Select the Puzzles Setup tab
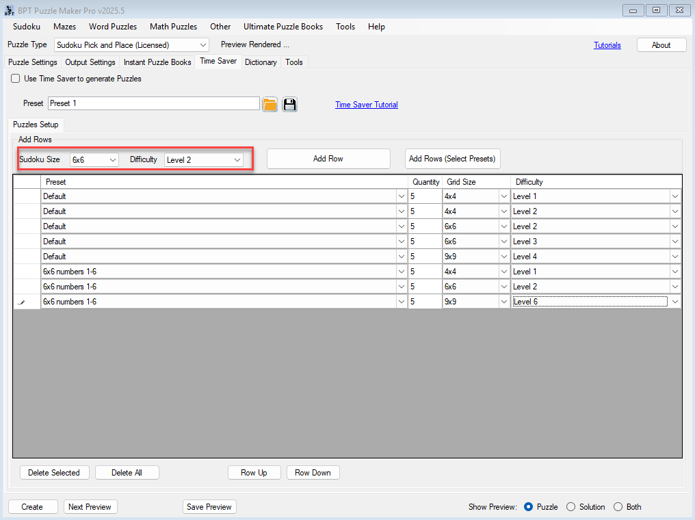Screen dimensions: 695x520 pos(36,125)
